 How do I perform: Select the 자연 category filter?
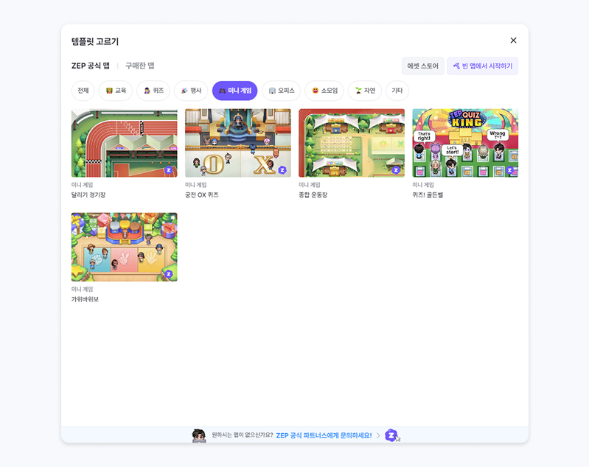pyautogui.click(x=365, y=91)
